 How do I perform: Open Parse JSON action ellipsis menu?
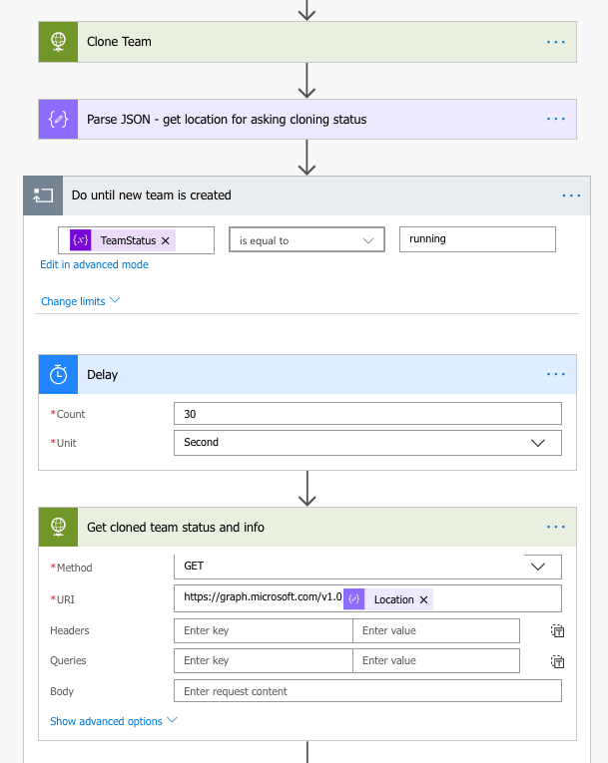pyautogui.click(x=556, y=119)
